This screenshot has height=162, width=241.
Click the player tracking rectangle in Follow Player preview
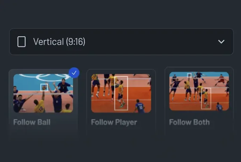pyautogui.click(x=121, y=93)
